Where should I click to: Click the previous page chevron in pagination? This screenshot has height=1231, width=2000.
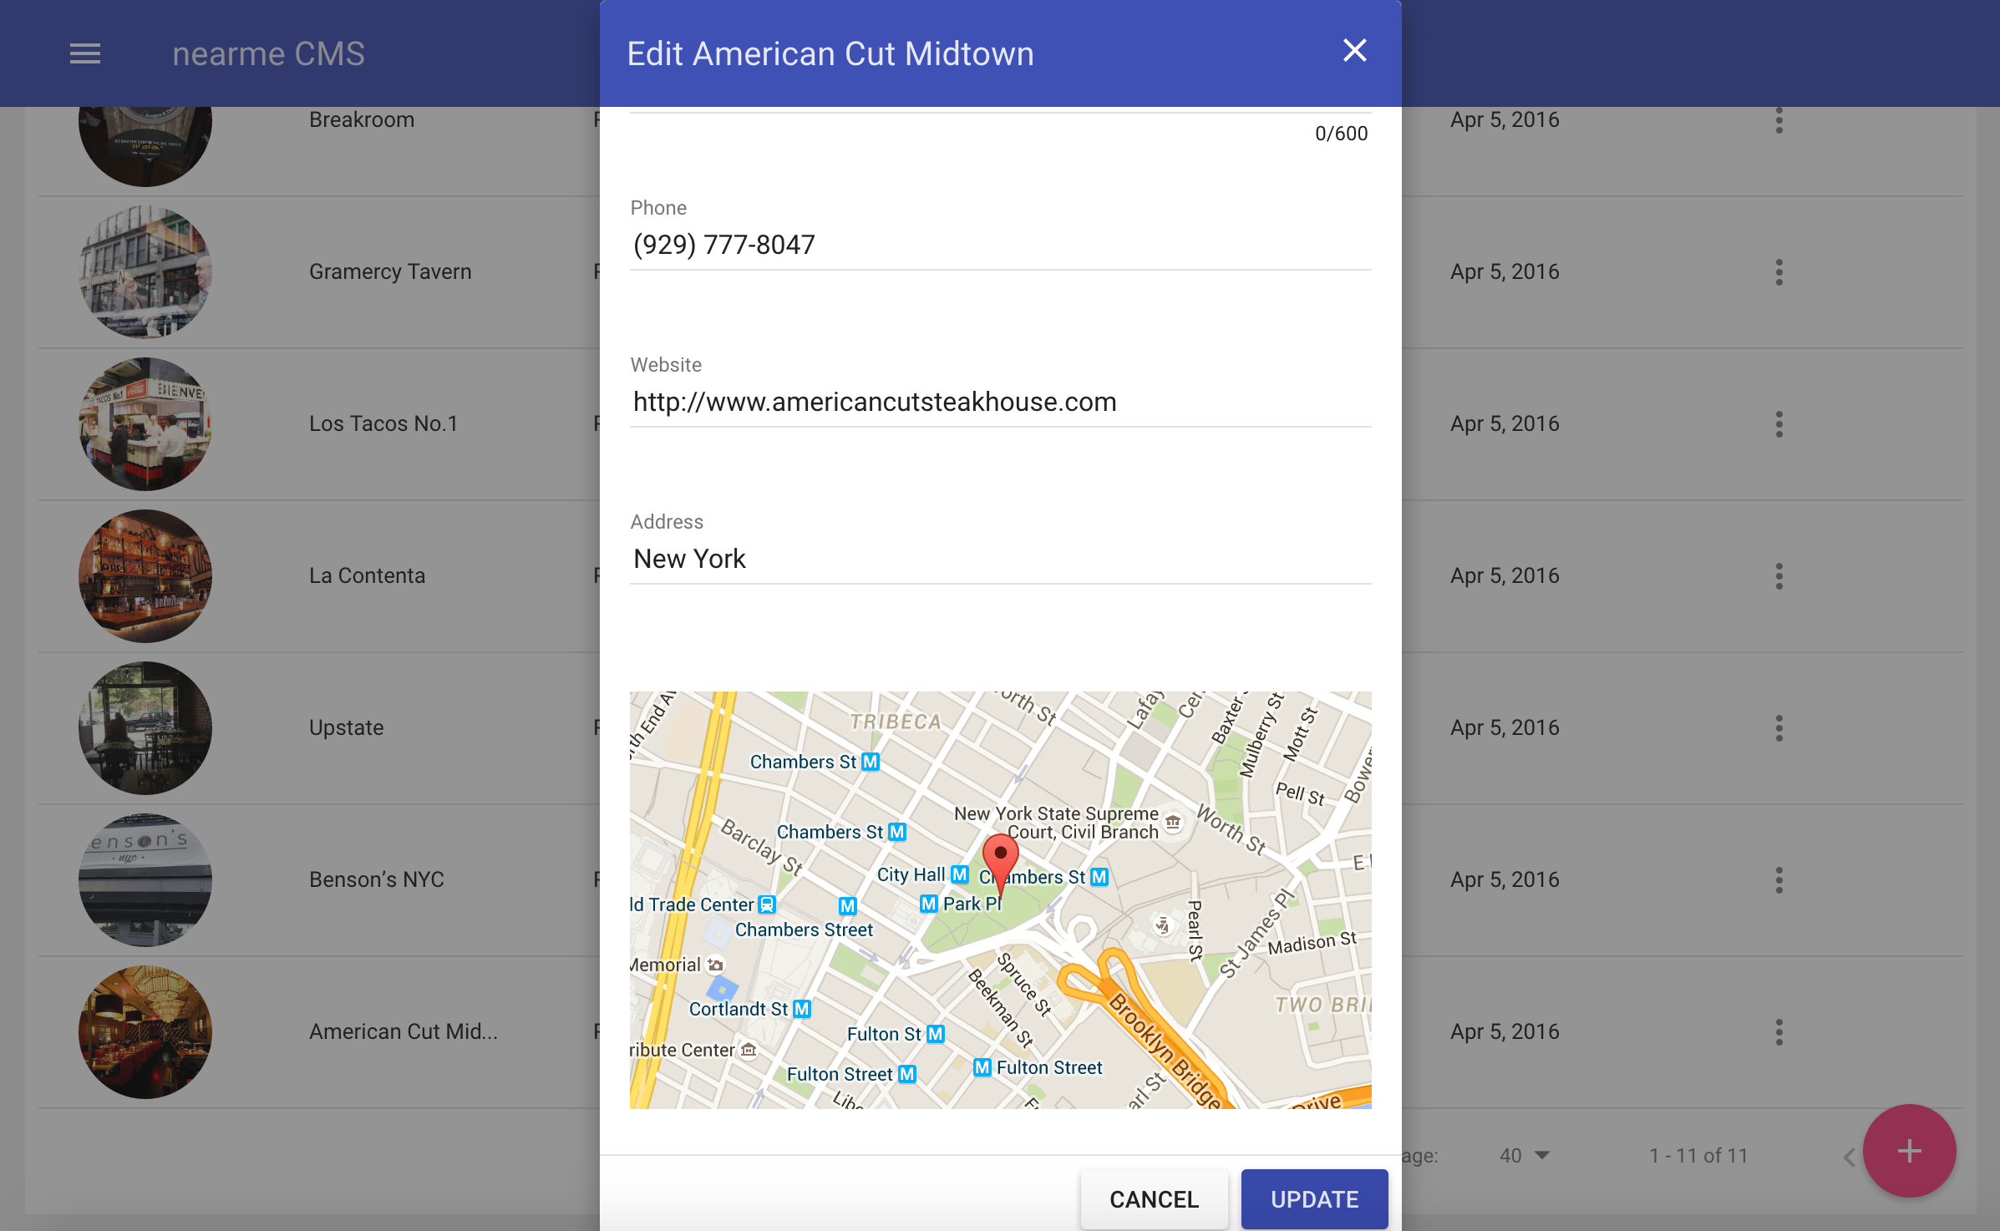point(1848,1155)
